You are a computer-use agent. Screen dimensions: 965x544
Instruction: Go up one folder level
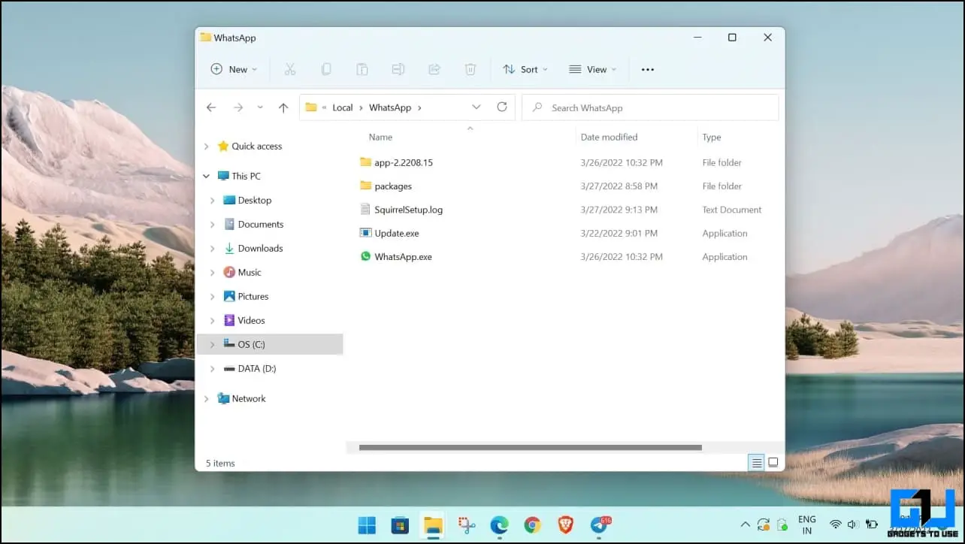click(x=283, y=107)
